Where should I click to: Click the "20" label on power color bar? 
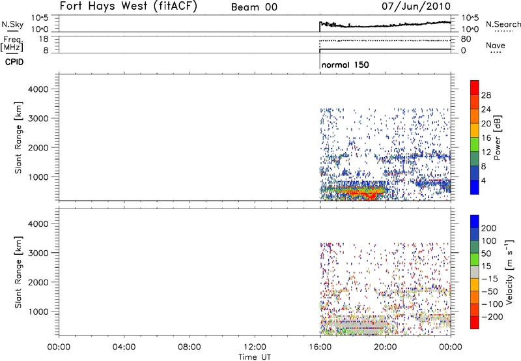[x=486, y=124]
